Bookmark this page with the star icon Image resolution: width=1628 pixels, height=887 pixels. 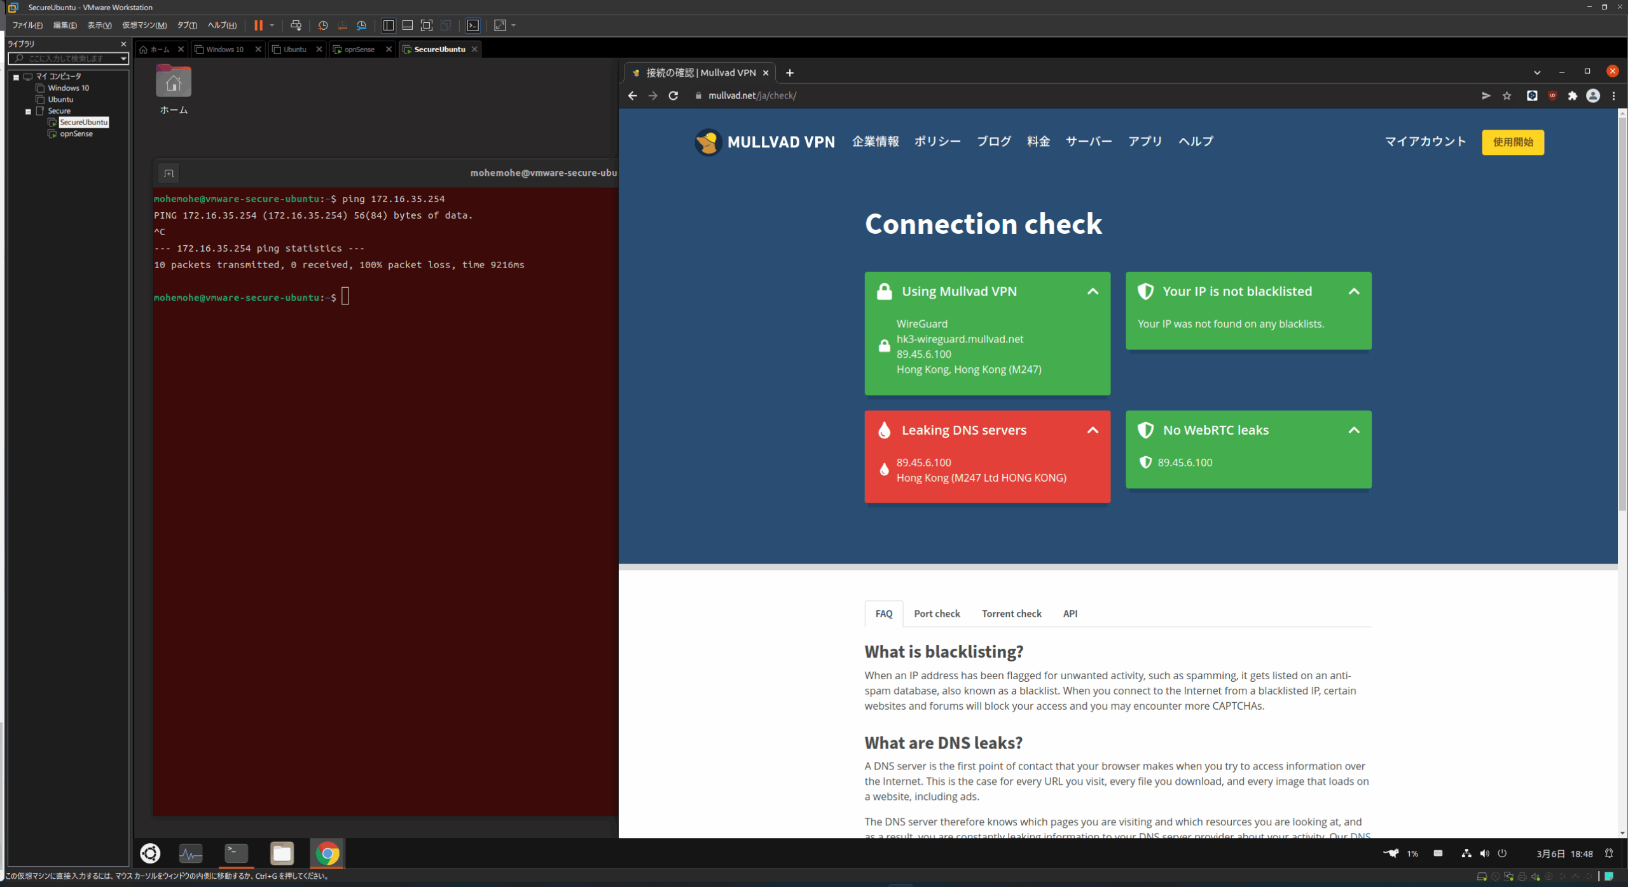(1507, 96)
